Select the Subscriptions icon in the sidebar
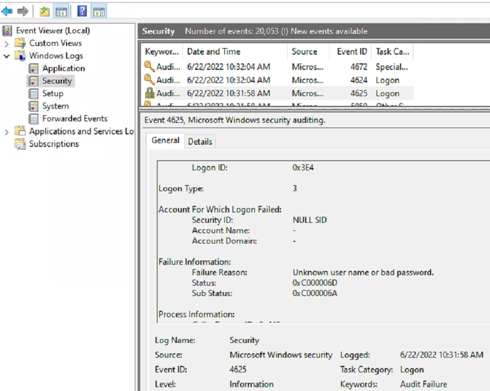Viewport: 490px width, 391px height. 19,144
